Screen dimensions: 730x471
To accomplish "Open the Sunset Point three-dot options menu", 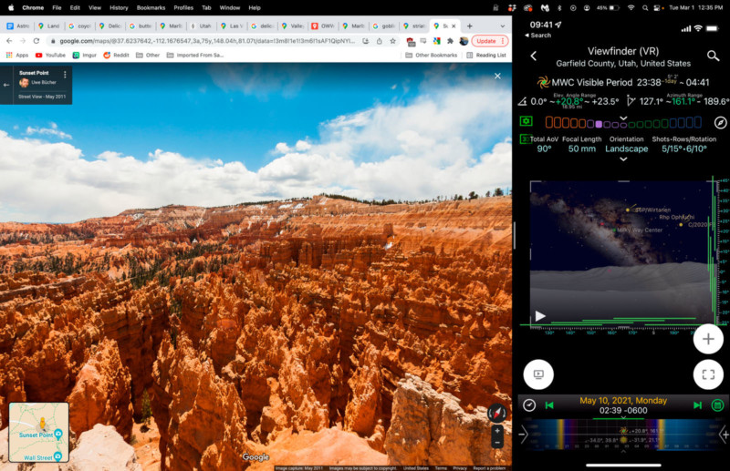I will click(x=65, y=74).
